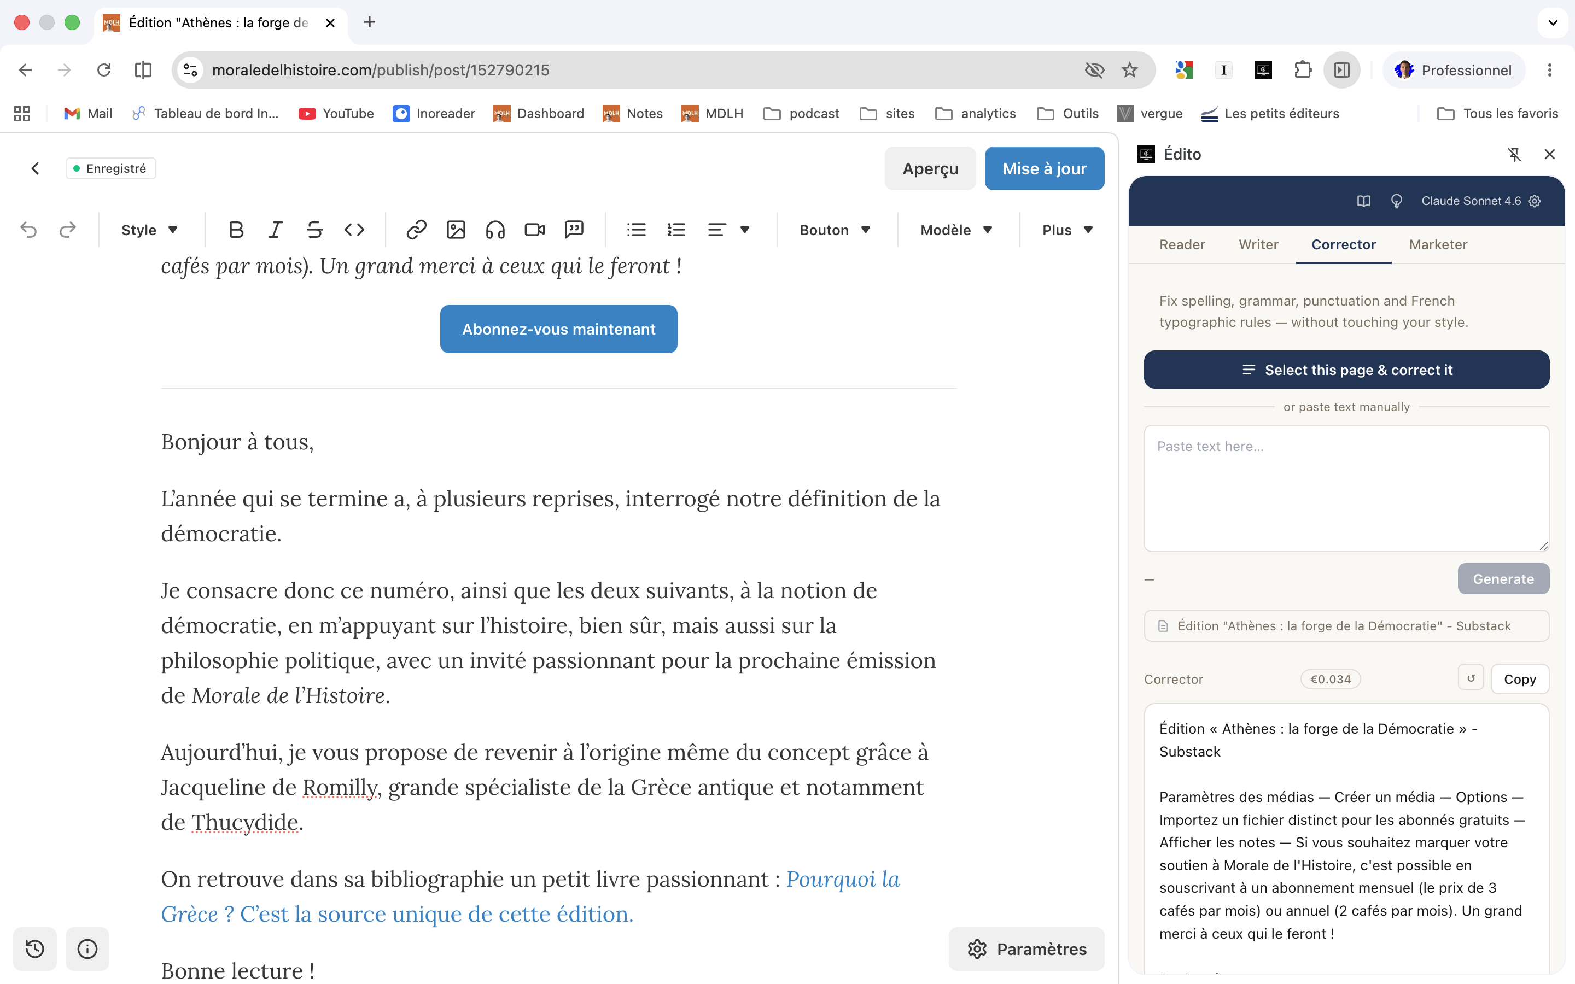Click the address bar URL

tap(381, 69)
